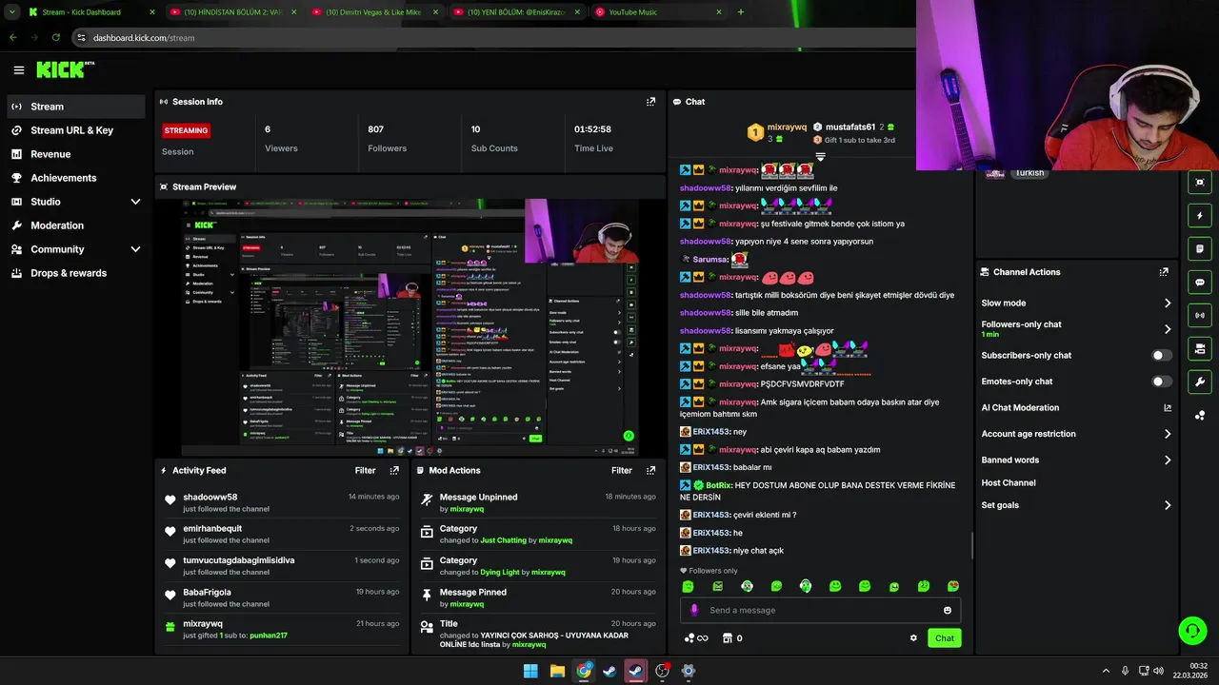The height and width of the screenshot is (685, 1219).
Task: Click the ERiX1453 'niye chat açık' username
Action: click(x=710, y=551)
